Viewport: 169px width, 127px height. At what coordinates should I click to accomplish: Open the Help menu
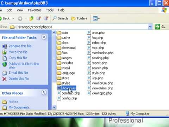point(61,10)
